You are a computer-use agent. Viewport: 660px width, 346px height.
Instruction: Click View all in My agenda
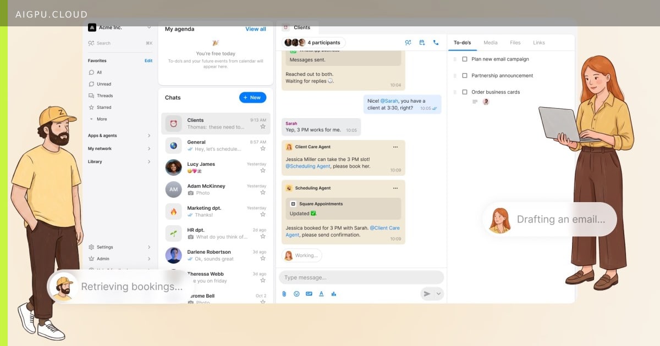click(x=256, y=29)
